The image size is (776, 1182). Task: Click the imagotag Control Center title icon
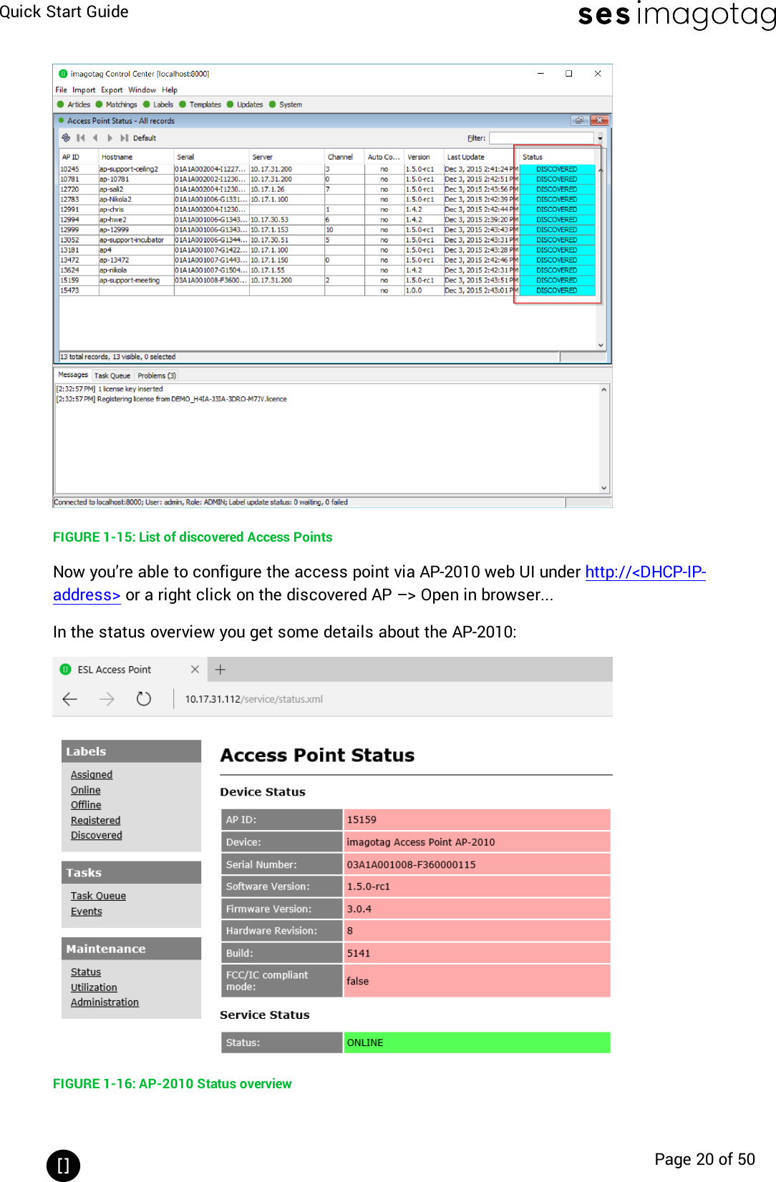coord(63,74)
